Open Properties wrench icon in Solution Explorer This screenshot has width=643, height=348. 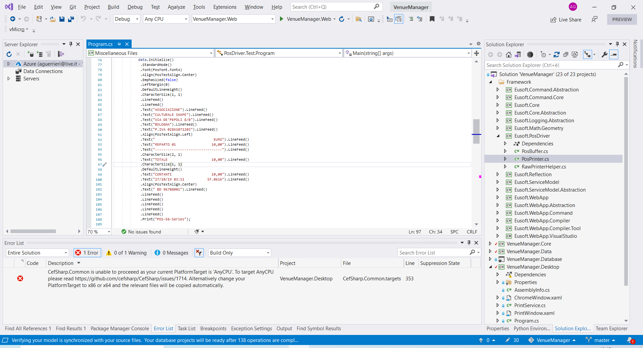coord(604,55)
